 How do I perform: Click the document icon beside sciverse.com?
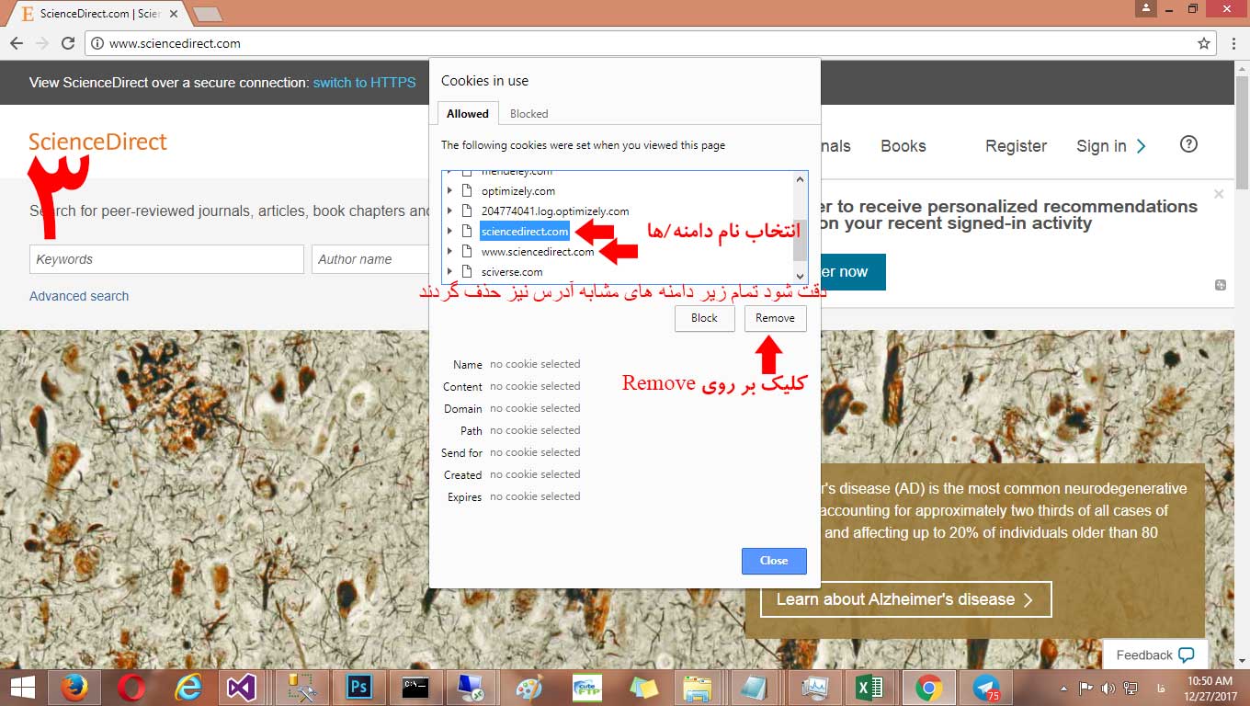point(467,271)
